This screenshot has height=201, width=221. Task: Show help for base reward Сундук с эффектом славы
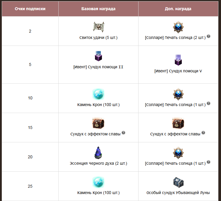123,133
